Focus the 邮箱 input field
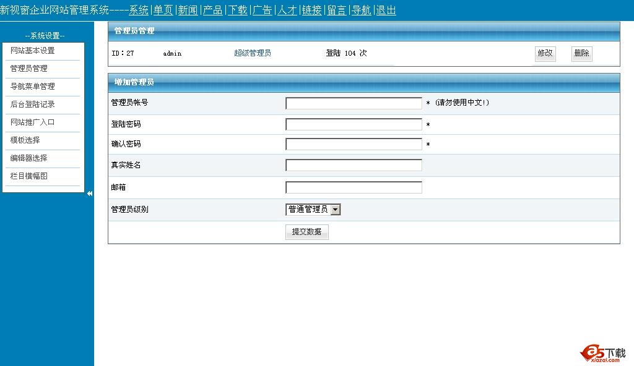The width and height of the screenshot is (634, 366). click(354, 187)
